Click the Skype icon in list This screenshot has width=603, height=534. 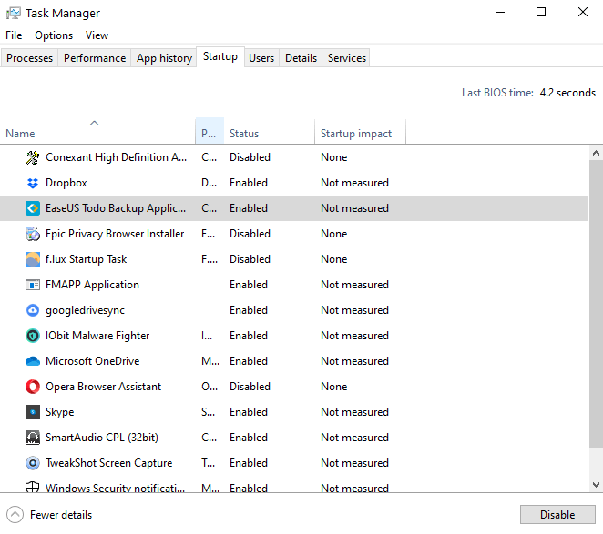pyautogui.click(x=33, y=412)
